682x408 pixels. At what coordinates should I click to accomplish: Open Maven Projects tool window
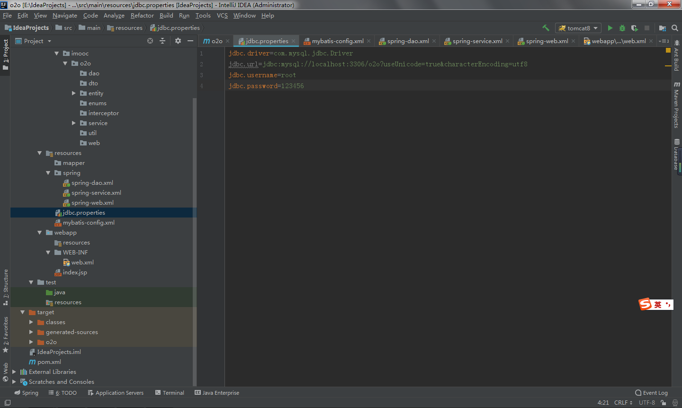coord(677,104)
